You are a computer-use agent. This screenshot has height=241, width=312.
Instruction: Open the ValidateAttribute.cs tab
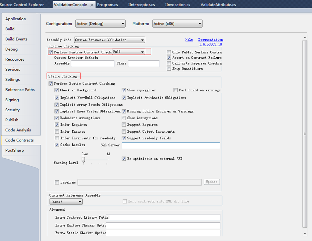click(x=218, y=5)
